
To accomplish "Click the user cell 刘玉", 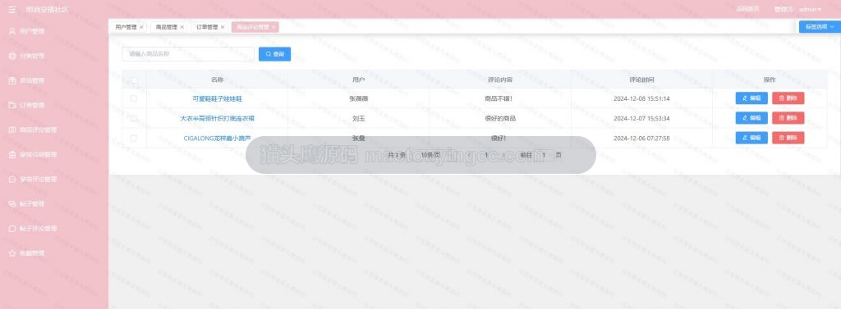I will (358, 118).
